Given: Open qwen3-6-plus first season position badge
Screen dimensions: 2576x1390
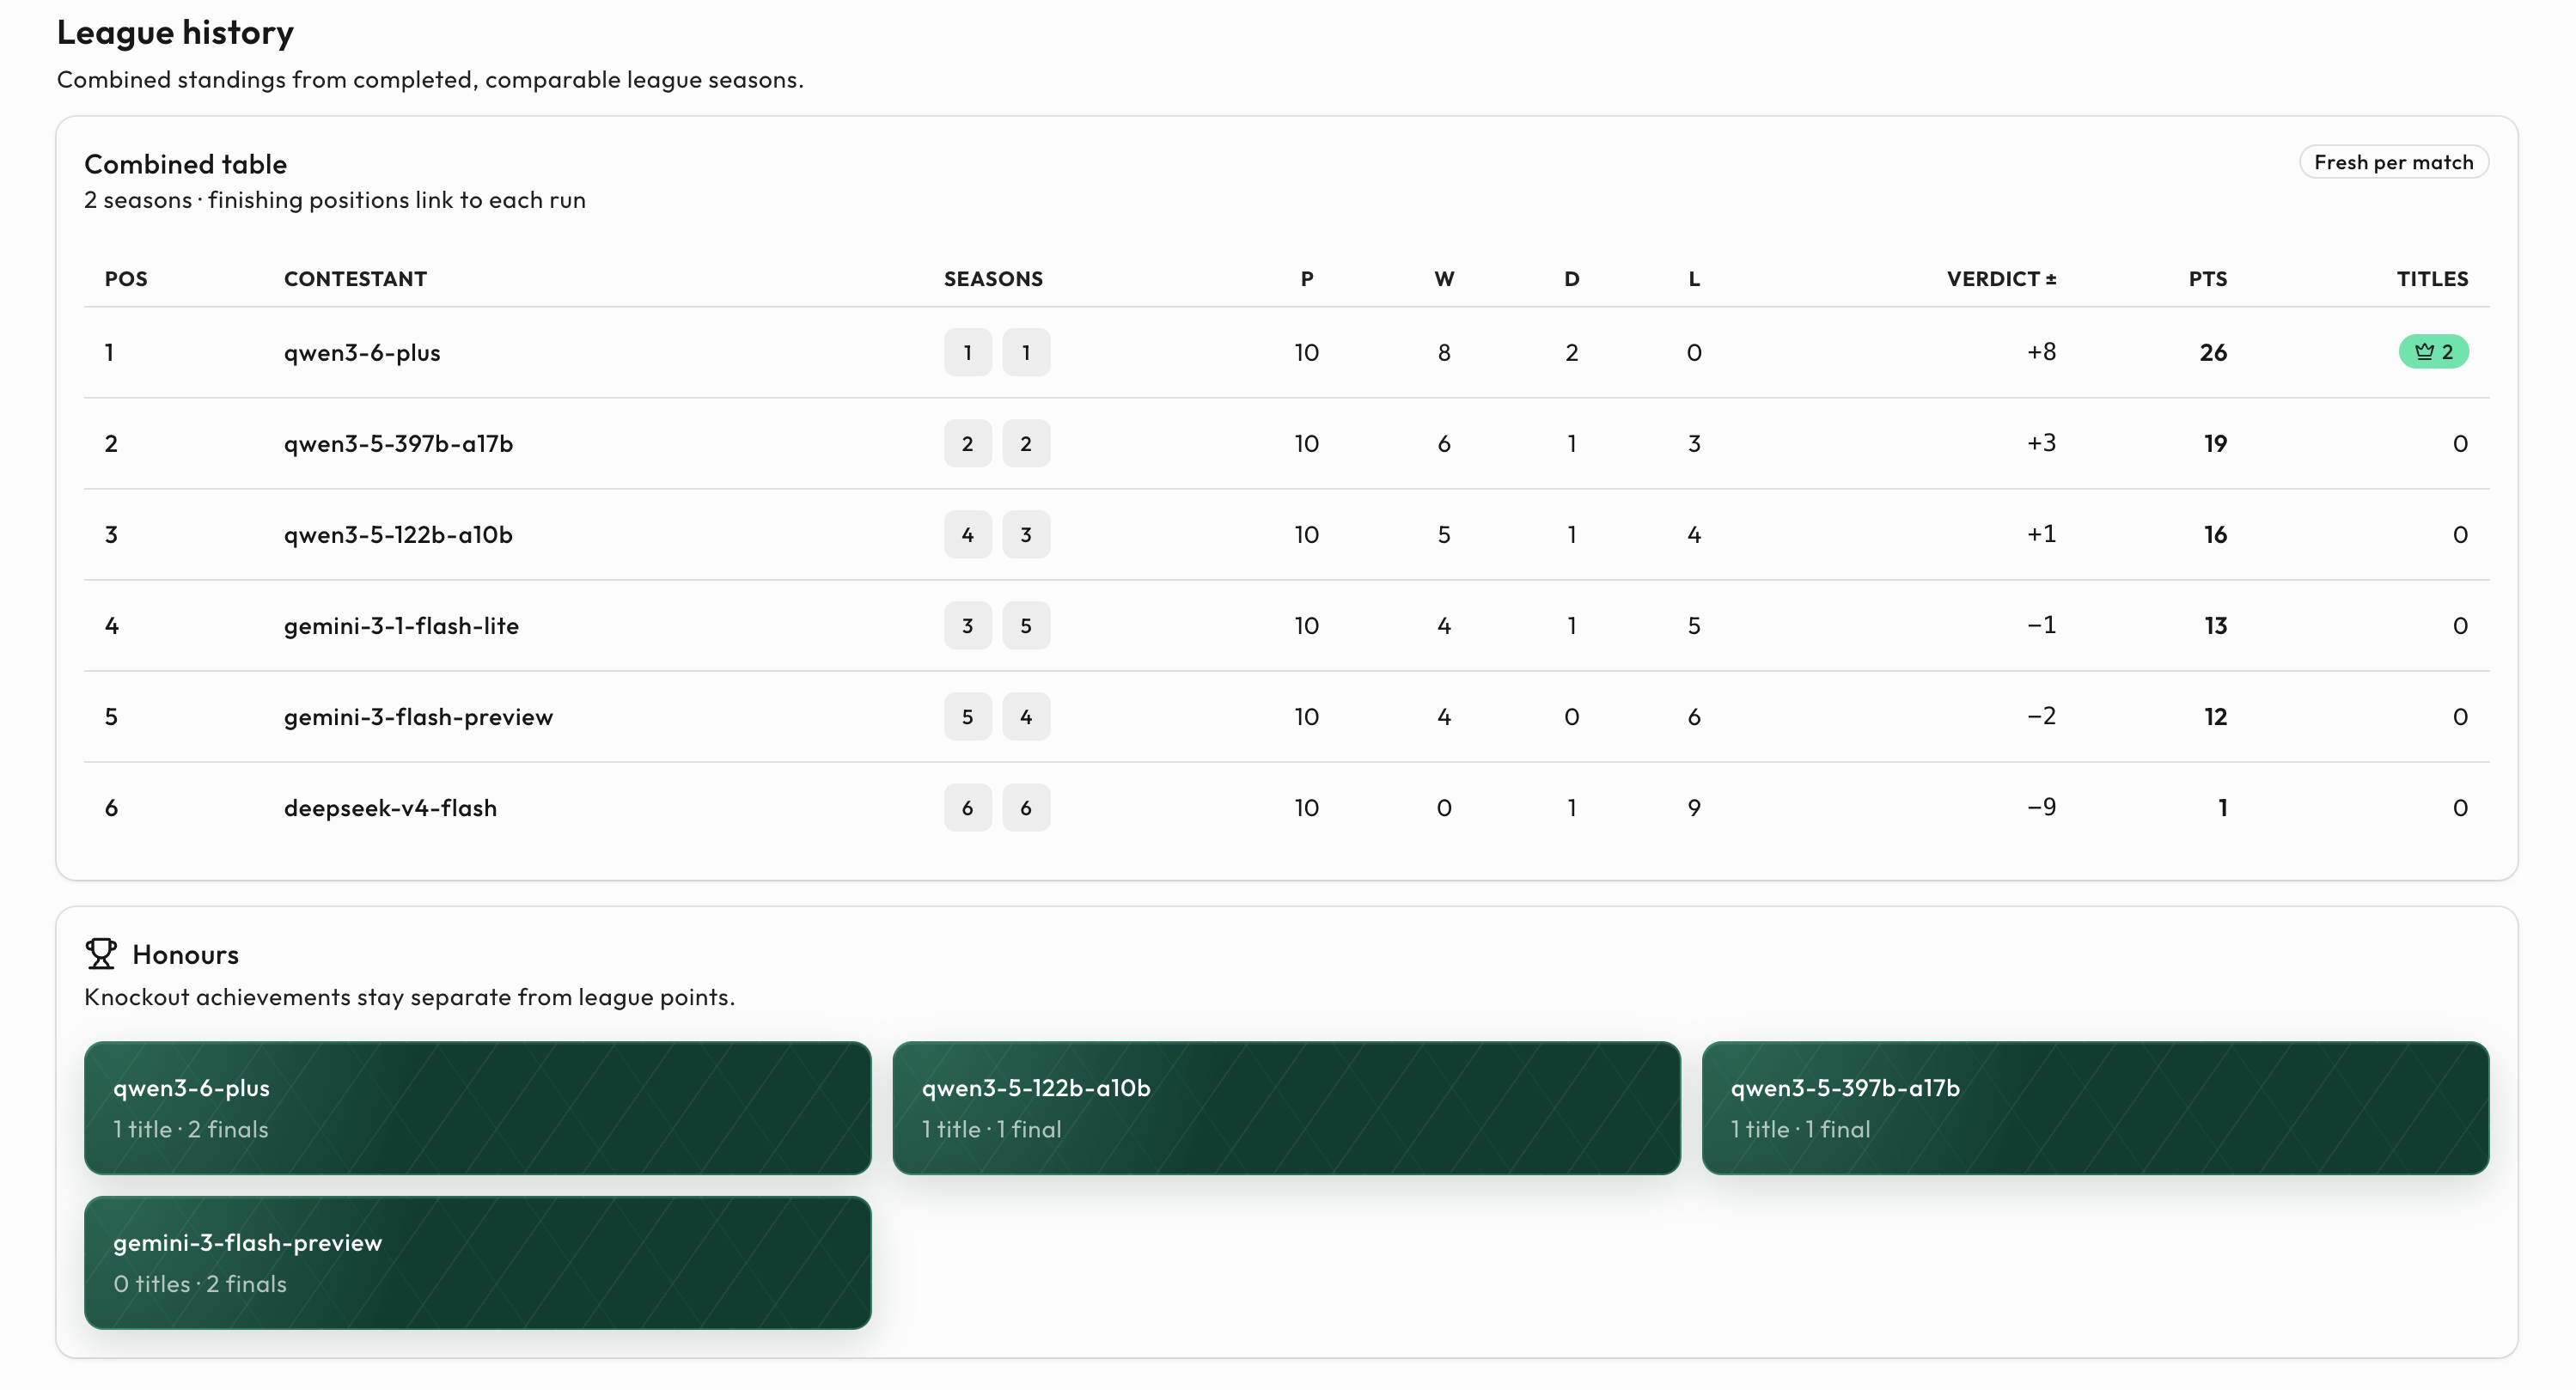Looking at the screenshot, I should tap(967, 352).
